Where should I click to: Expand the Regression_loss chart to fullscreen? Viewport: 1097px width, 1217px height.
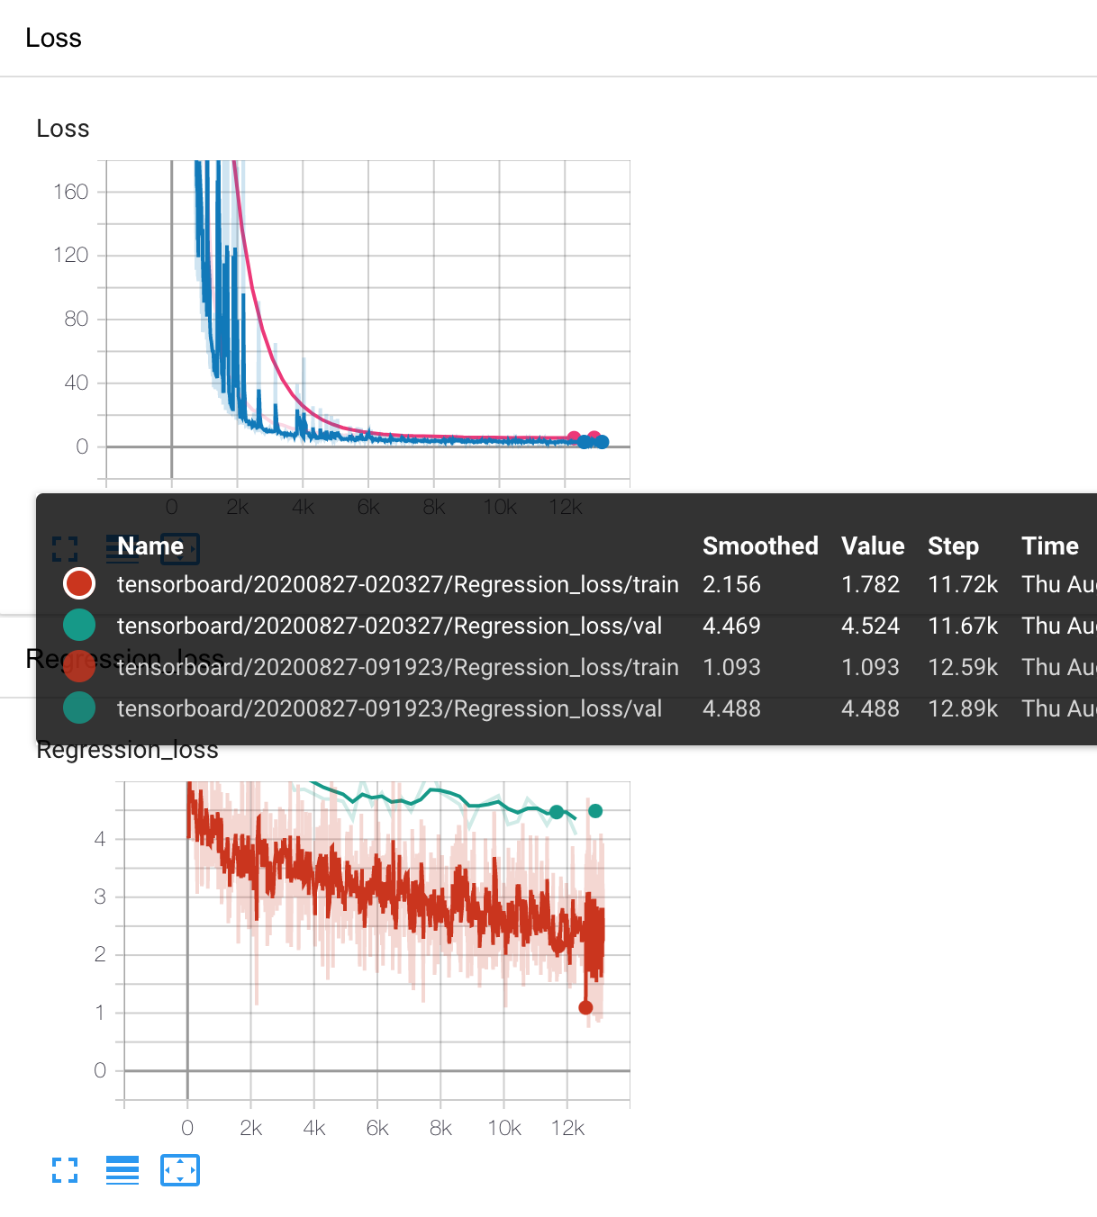(x=64, y=1170)
